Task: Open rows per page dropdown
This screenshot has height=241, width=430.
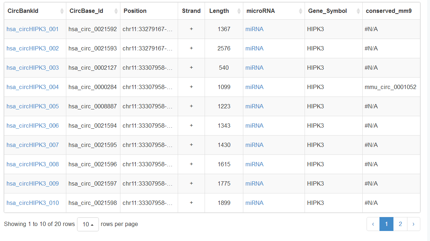Action: [x=88, y=225]
